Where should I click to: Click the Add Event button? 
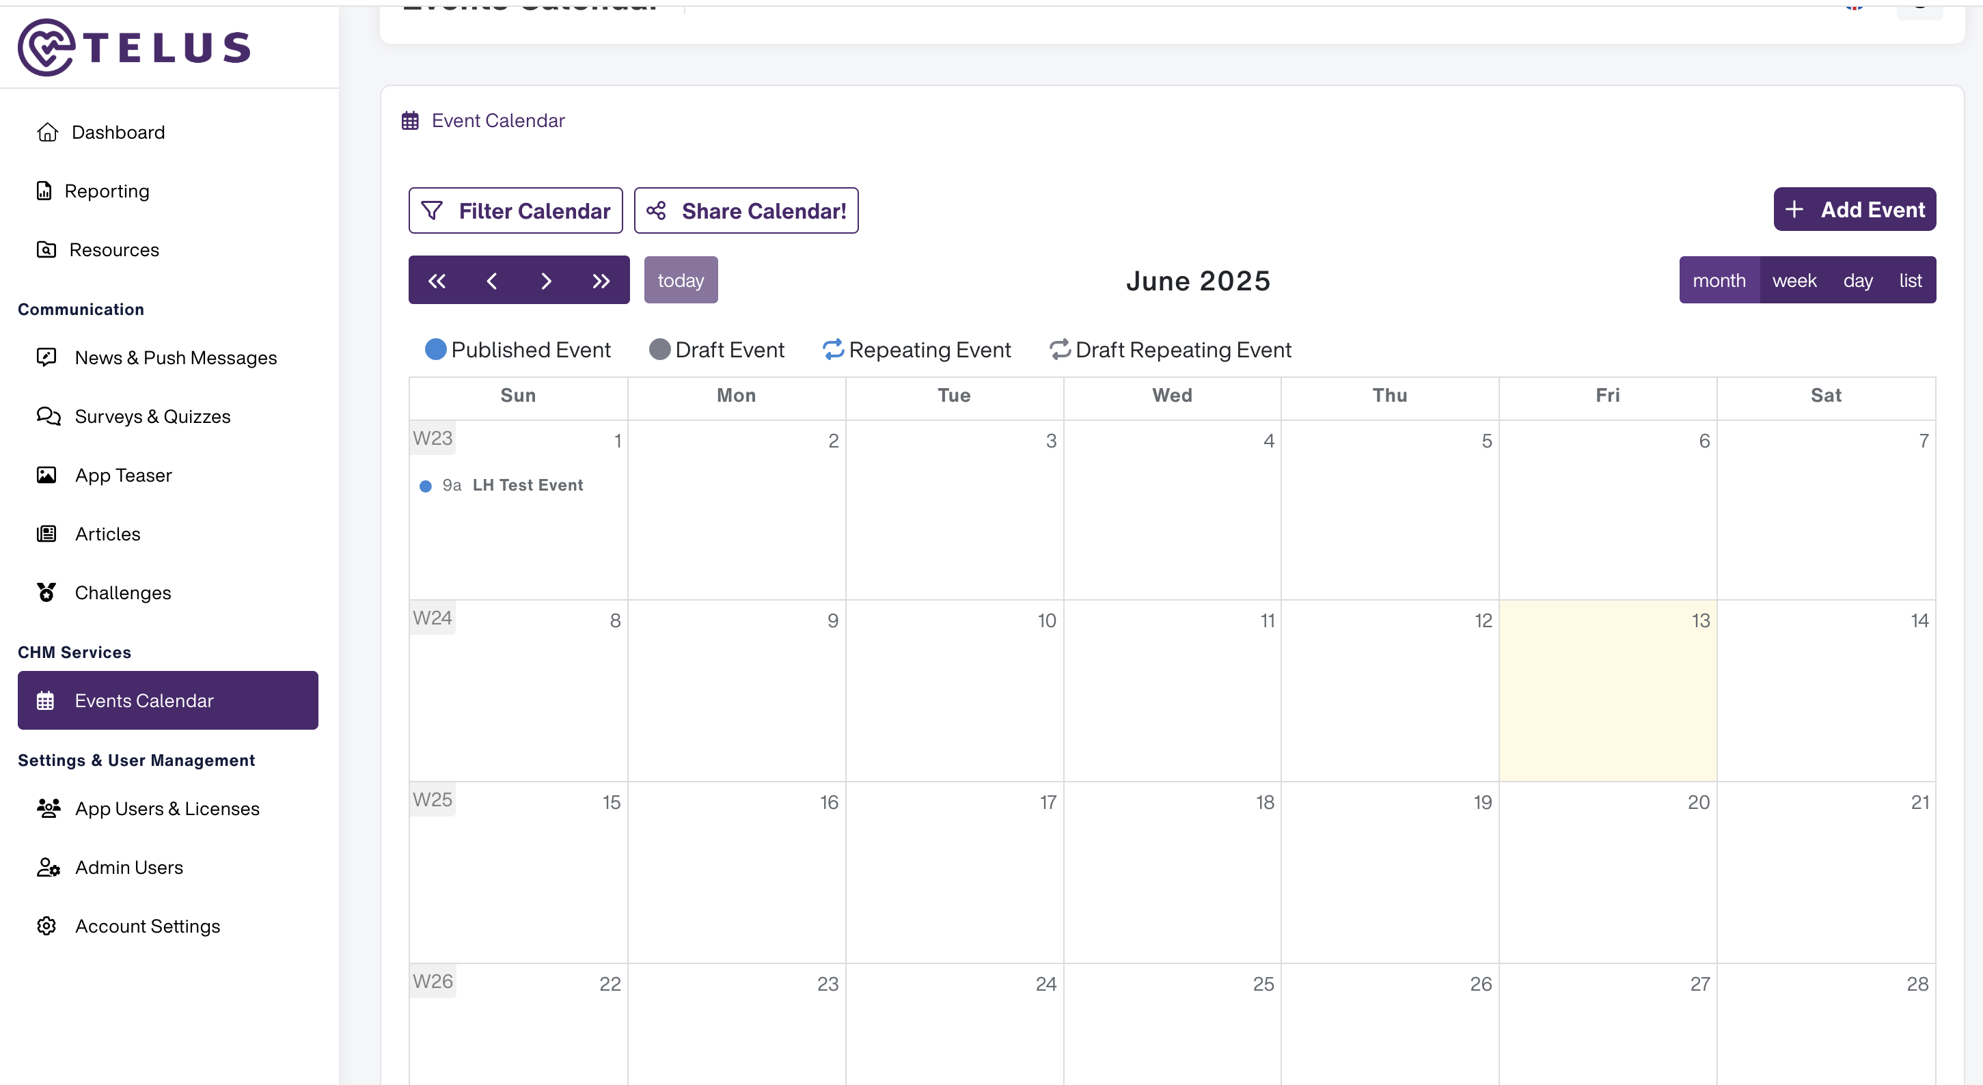click(x=1854, y=209)
